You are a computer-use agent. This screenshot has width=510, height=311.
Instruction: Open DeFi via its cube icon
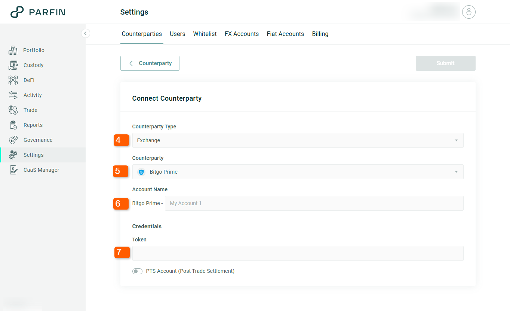pyautogui.click(x=13, y=80)
